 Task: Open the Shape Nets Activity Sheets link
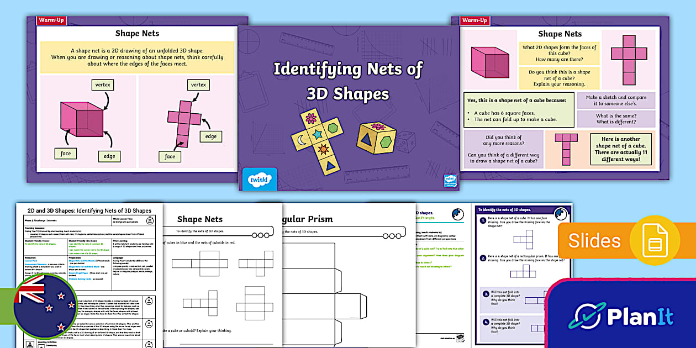pos(83,260)
